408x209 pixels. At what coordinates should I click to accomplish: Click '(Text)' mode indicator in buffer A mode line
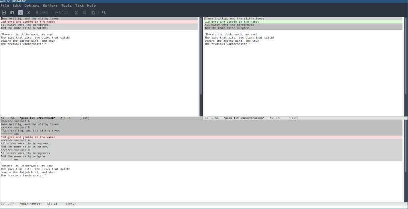click(x=84, y=118)
